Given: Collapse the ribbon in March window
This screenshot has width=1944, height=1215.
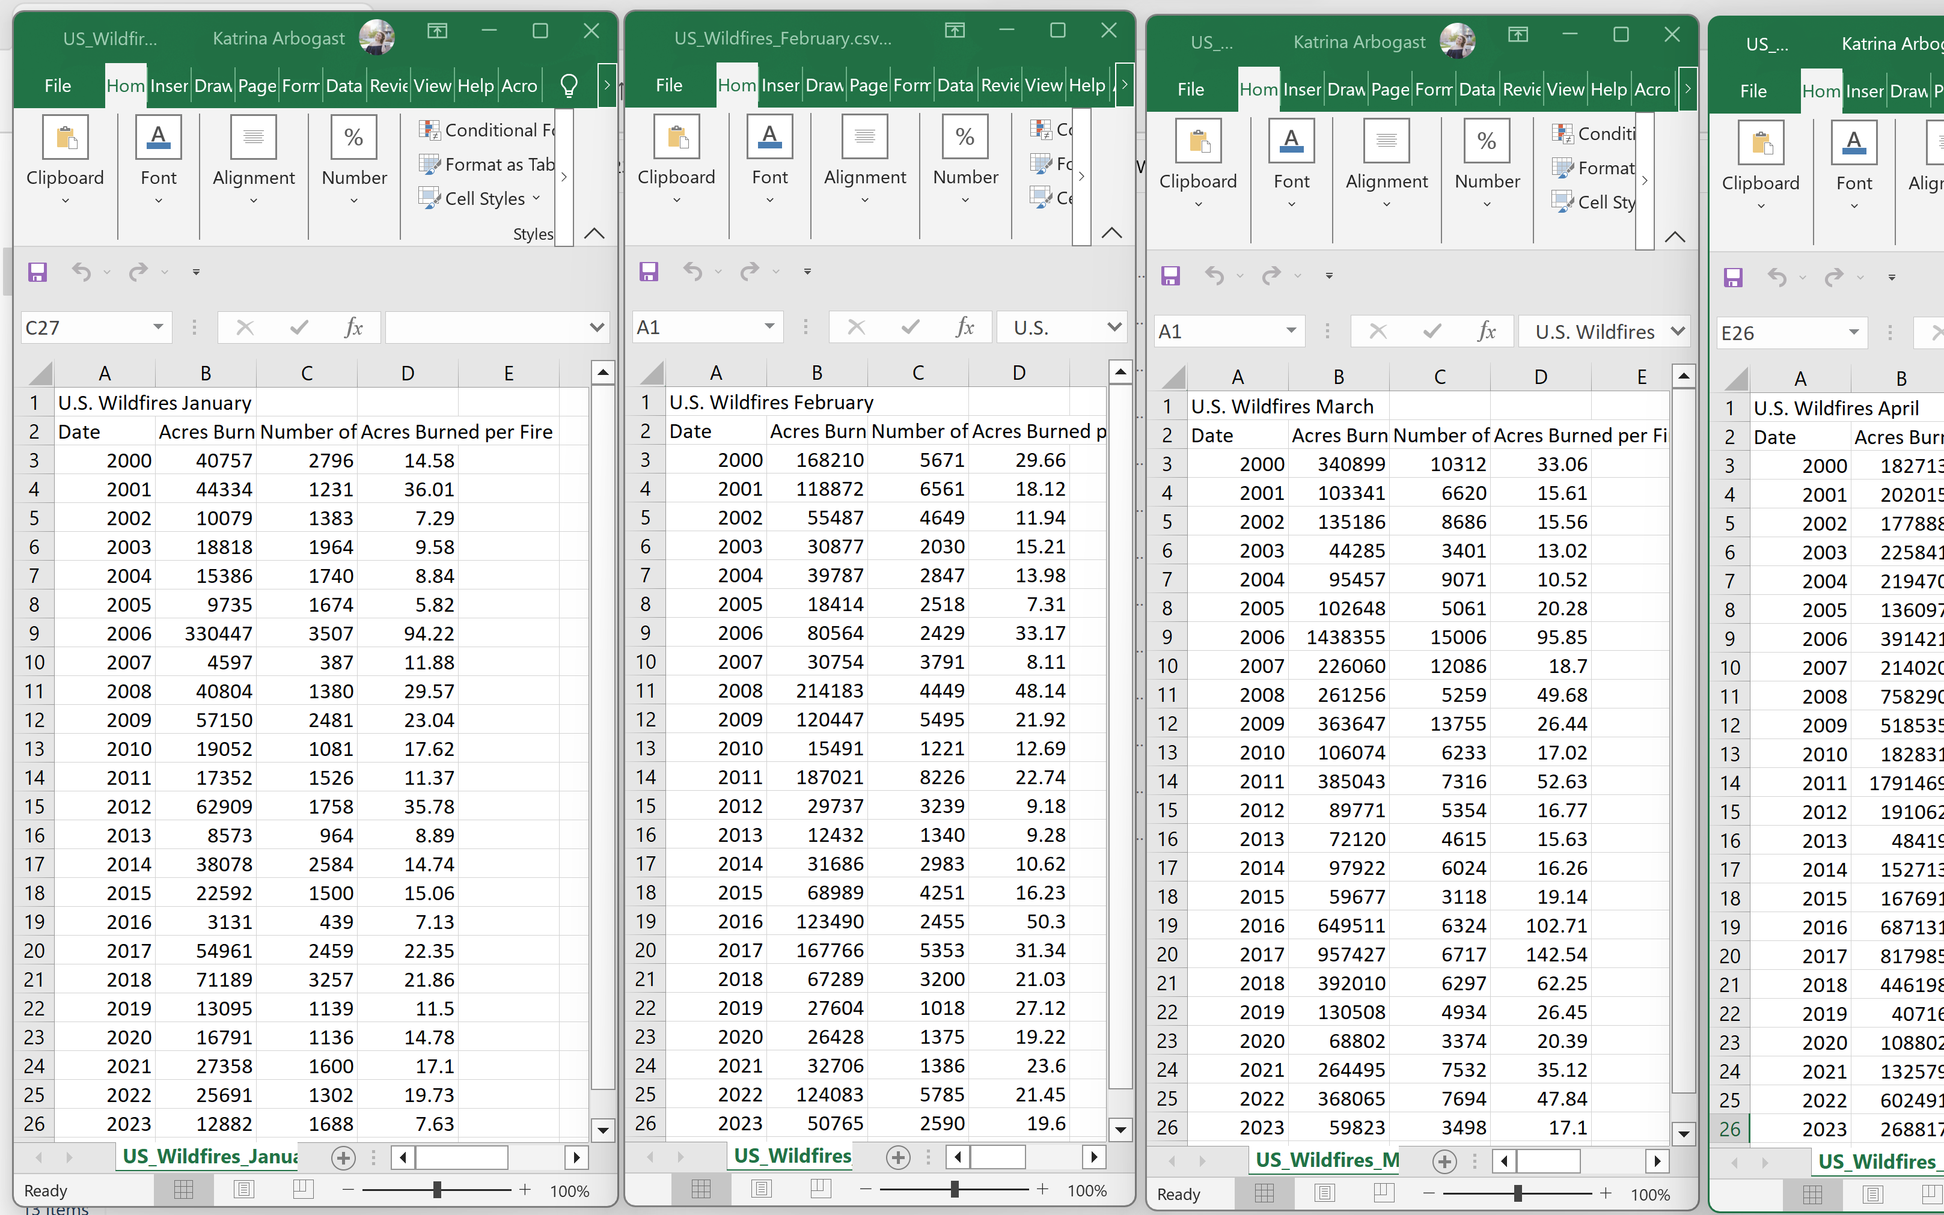Looking at the screenshot, I should click(1675, 237).
